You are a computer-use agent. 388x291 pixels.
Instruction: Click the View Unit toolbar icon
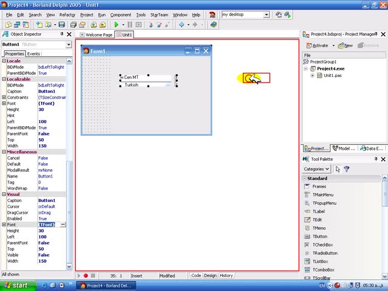[x=8, y=24]
